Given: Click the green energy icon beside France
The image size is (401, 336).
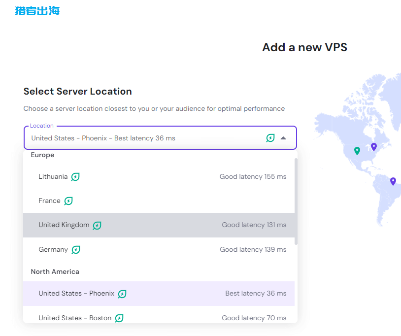Looking at the screenshot, I should (68, 201).
